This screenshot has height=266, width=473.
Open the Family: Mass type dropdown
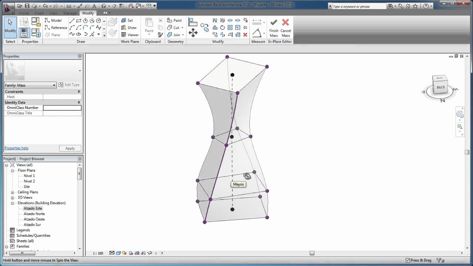pyautogui.click(x=30, y=85)
